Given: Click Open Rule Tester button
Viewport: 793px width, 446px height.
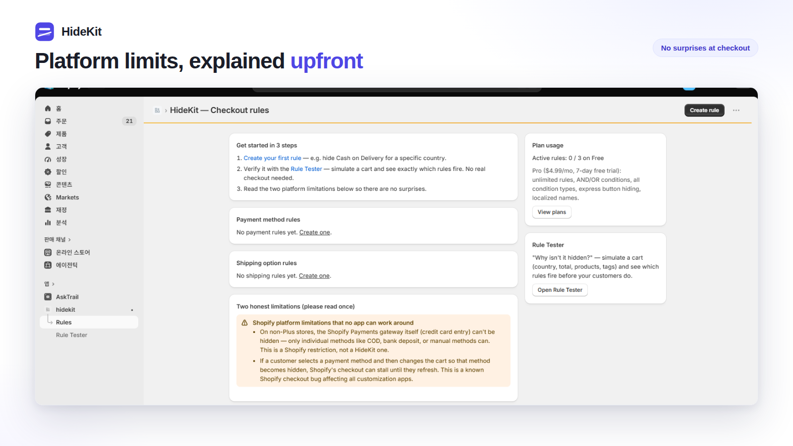Looking at the screenshot, I should click(560, 290).
